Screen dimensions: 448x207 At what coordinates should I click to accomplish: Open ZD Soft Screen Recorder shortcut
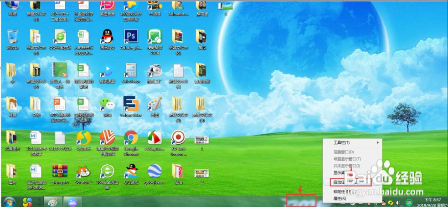pos(179,143)
